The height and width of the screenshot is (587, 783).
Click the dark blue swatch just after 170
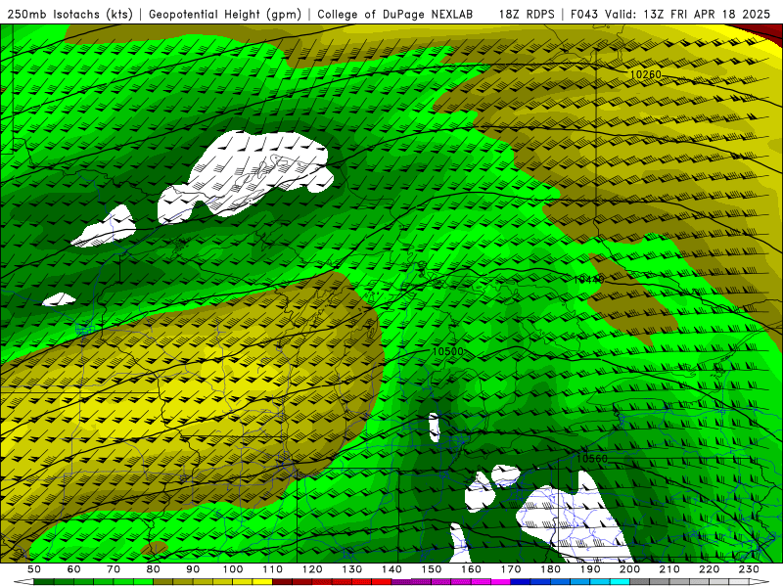pyautogui.click(x=521, y=582)
